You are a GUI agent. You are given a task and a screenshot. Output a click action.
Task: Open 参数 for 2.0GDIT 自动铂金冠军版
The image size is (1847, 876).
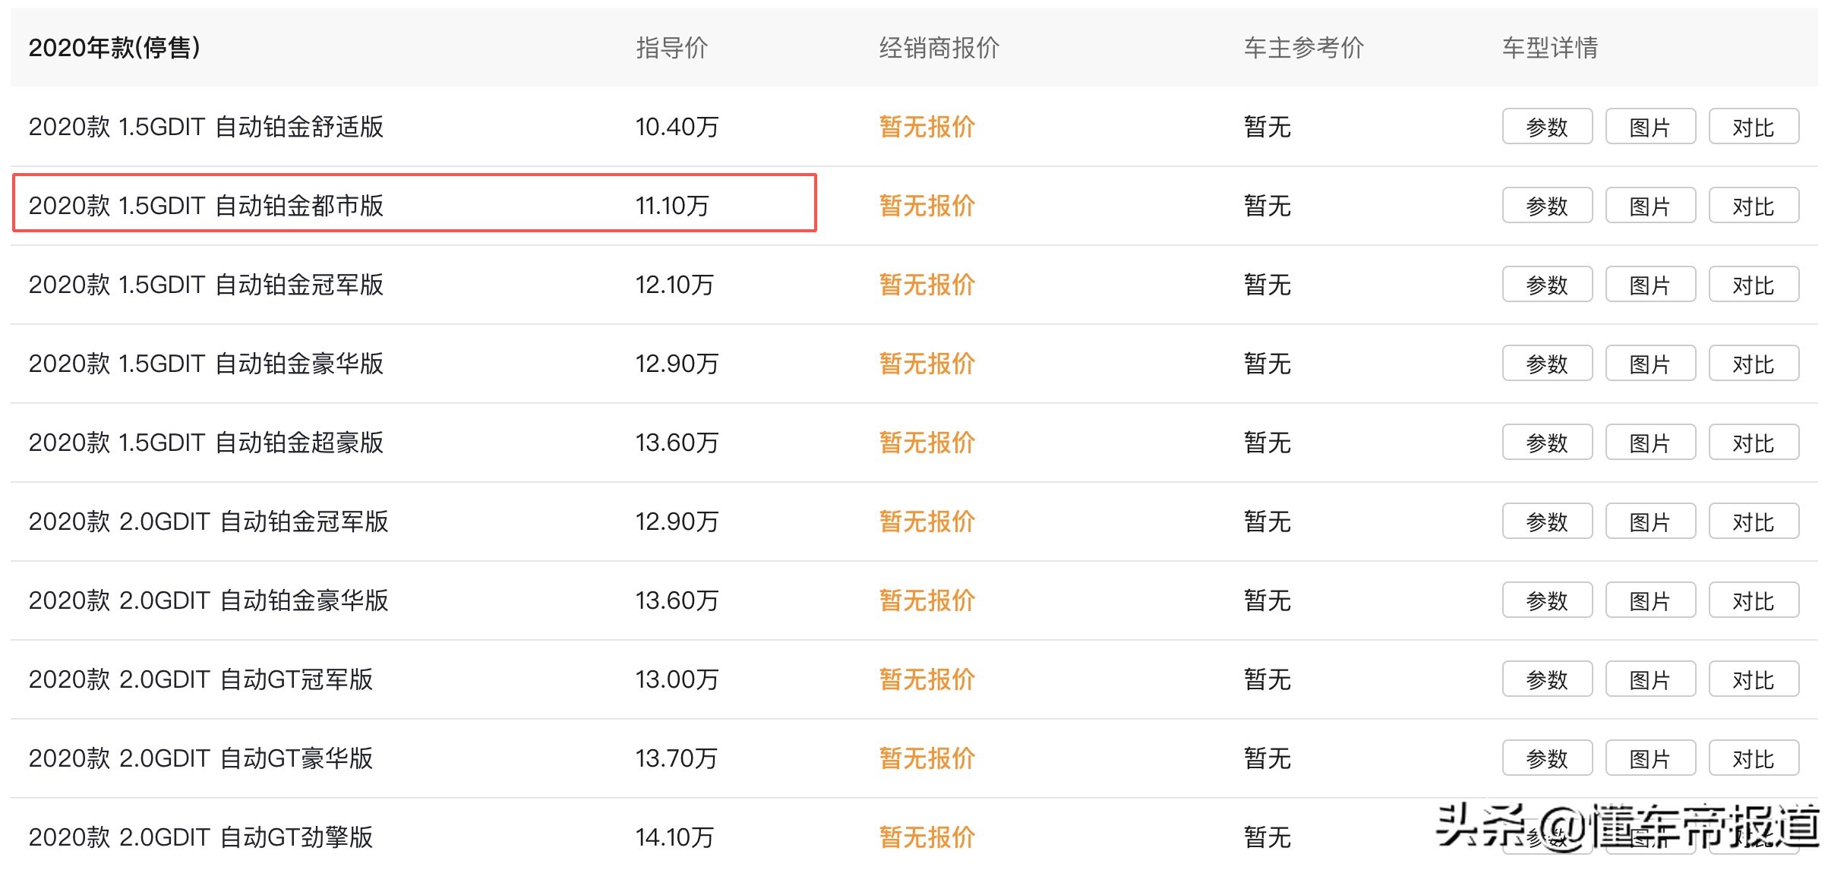point(1546,522)
